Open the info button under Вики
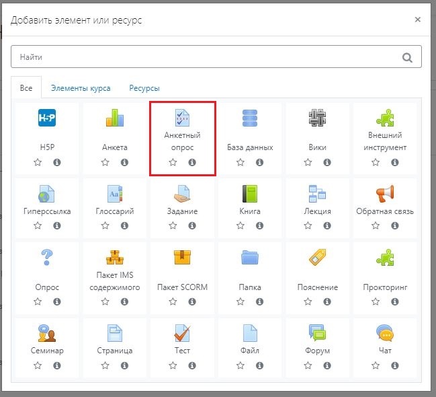Screen dimensions: 436x397 click(327, 162)
